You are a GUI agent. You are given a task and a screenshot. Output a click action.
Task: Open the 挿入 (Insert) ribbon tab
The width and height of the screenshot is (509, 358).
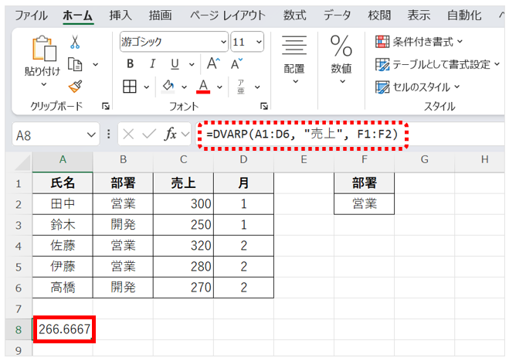[x=120, y=15]
